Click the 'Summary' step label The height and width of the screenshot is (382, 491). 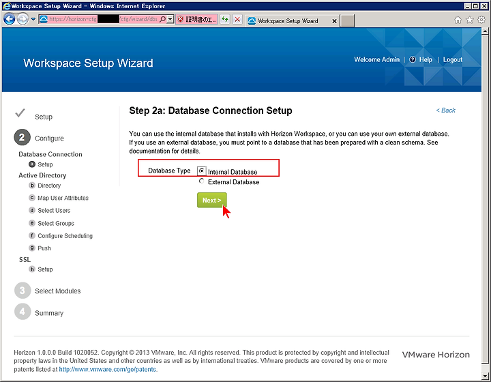49,313
